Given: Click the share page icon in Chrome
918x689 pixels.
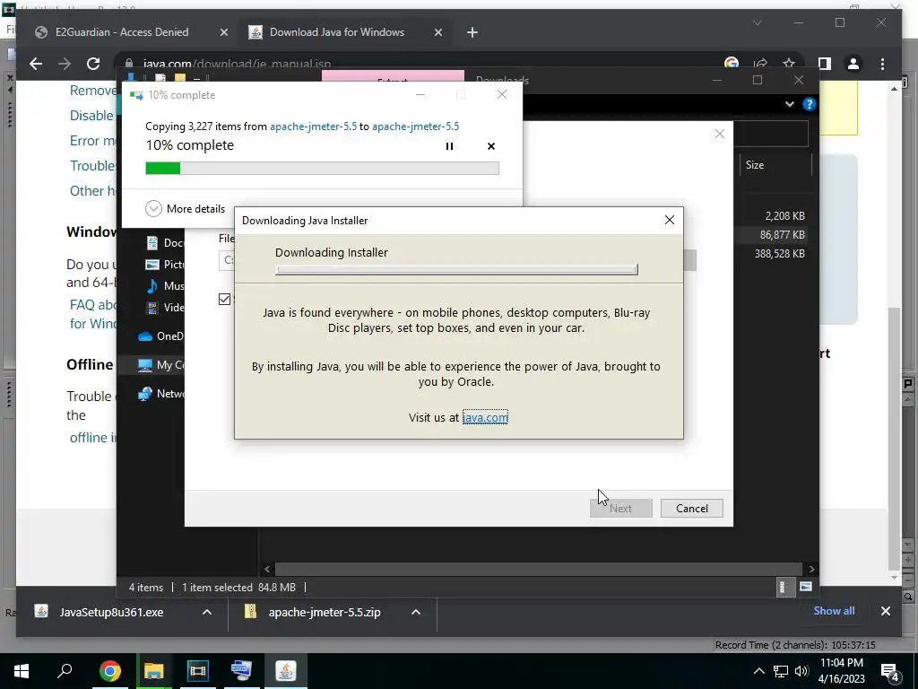Looking at the screenshot, I should pyautogui.click(x=760, y=64).
